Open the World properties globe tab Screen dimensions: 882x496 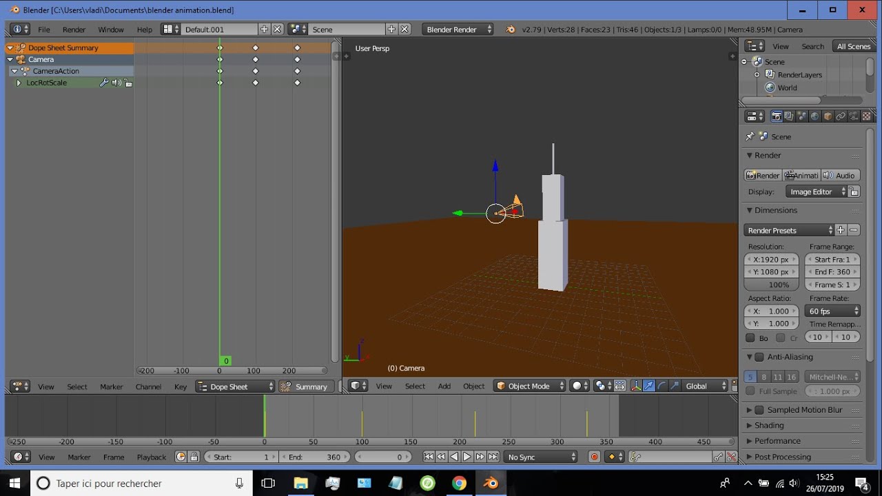[814, 116]
